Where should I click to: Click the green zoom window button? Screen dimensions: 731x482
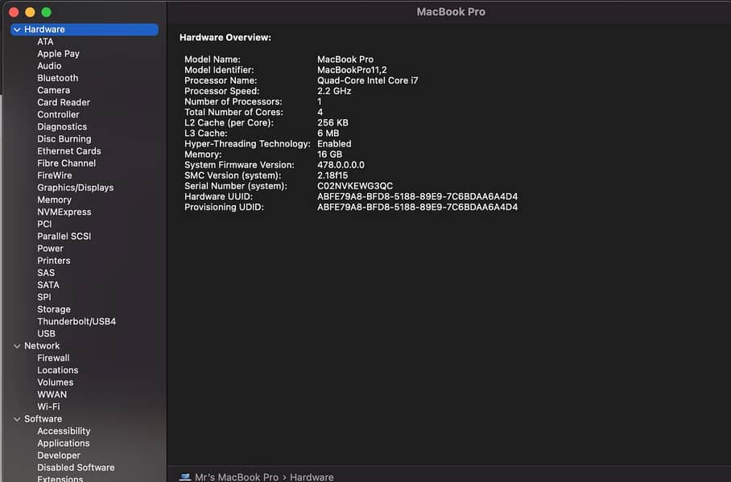[46, 11]
